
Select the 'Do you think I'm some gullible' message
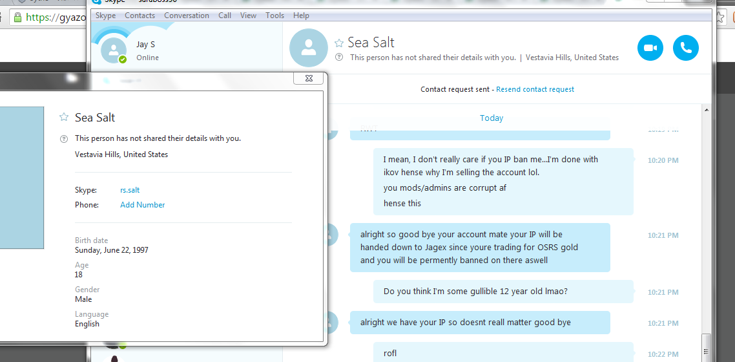(503, 291)
